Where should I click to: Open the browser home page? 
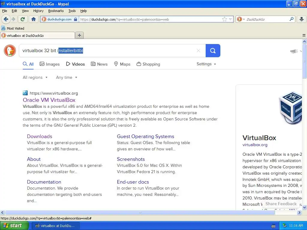pyautogui.click(x=34, y=19)
